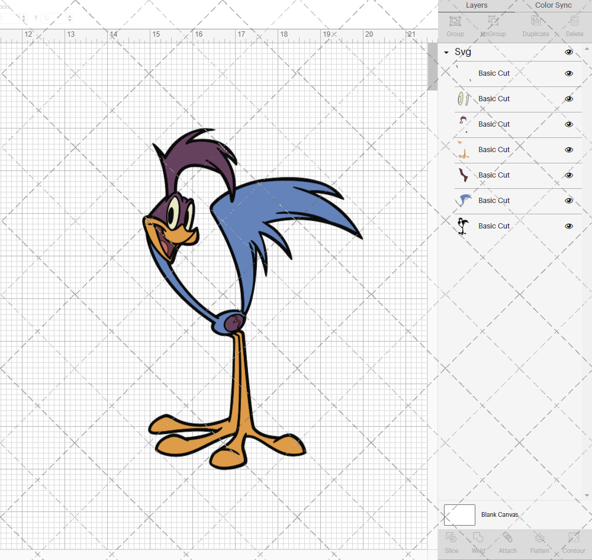Toggle visibility of the topmost Basic Cut layer
Image resolution: width=592 pixels, height=560 pixels.
[568, 73]
